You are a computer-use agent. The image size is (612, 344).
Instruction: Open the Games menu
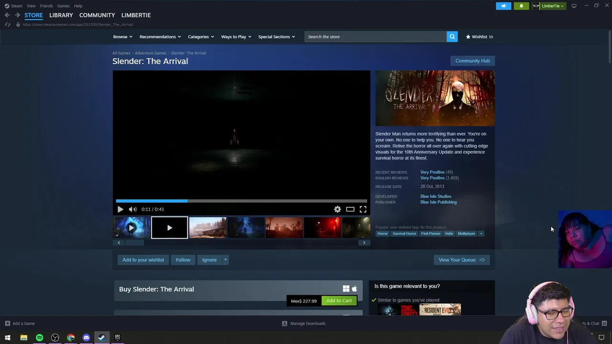coord(63,6)
